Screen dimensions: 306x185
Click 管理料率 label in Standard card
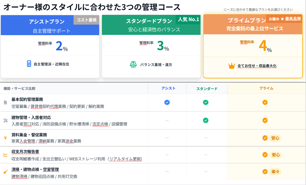click(146, 43)
